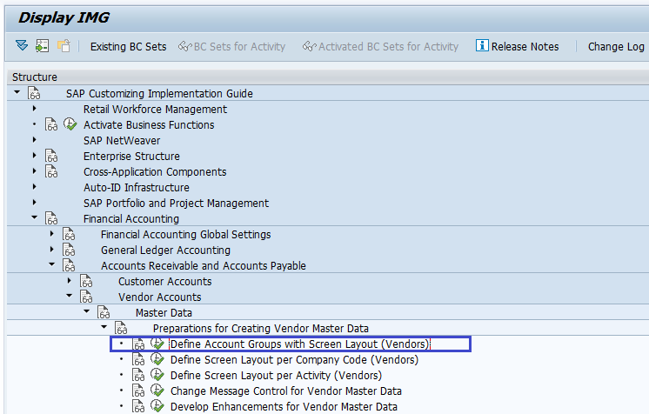Click Activated BC Sets for Activity
Screen dimensions: 649x414
(x=380, y=47)
